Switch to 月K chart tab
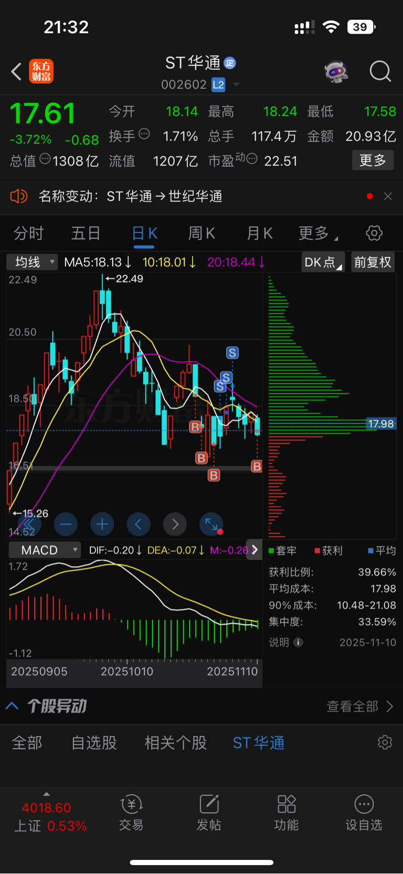403x874 pixels. coord(260,233)
